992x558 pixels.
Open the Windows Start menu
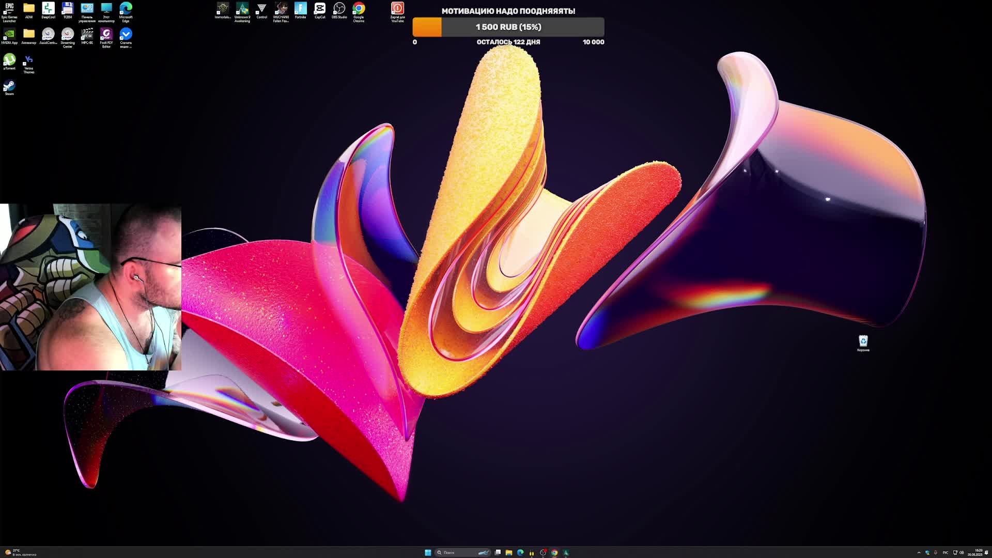coord(428,552)
